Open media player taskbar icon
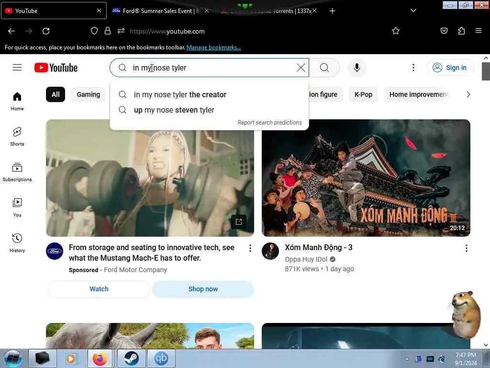This screenshot has width=490, height=368. tap(71, 358)
